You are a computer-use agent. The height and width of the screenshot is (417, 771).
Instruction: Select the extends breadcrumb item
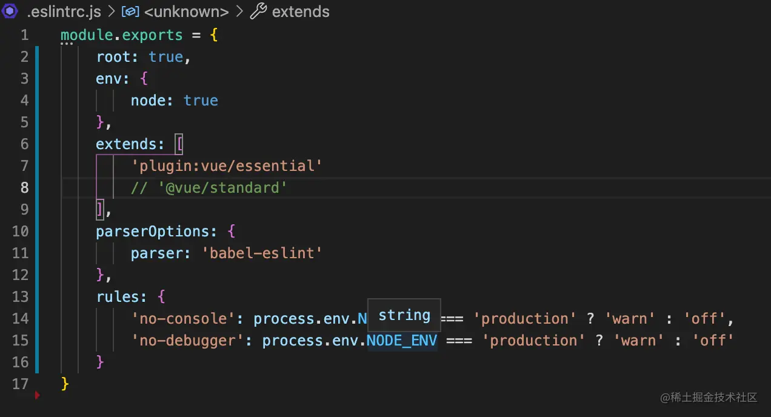[301, 12]
